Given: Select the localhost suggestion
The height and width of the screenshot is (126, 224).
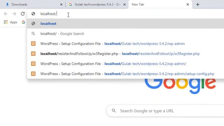Looking at the screenshot, I should click(x=125, y=23).
